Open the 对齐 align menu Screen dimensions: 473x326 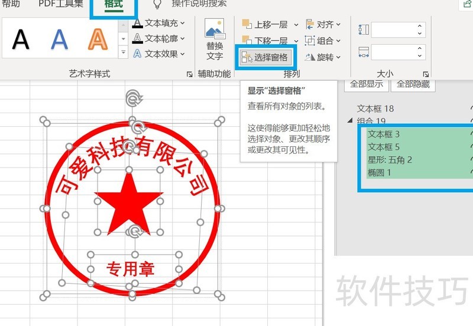[323, 24]
